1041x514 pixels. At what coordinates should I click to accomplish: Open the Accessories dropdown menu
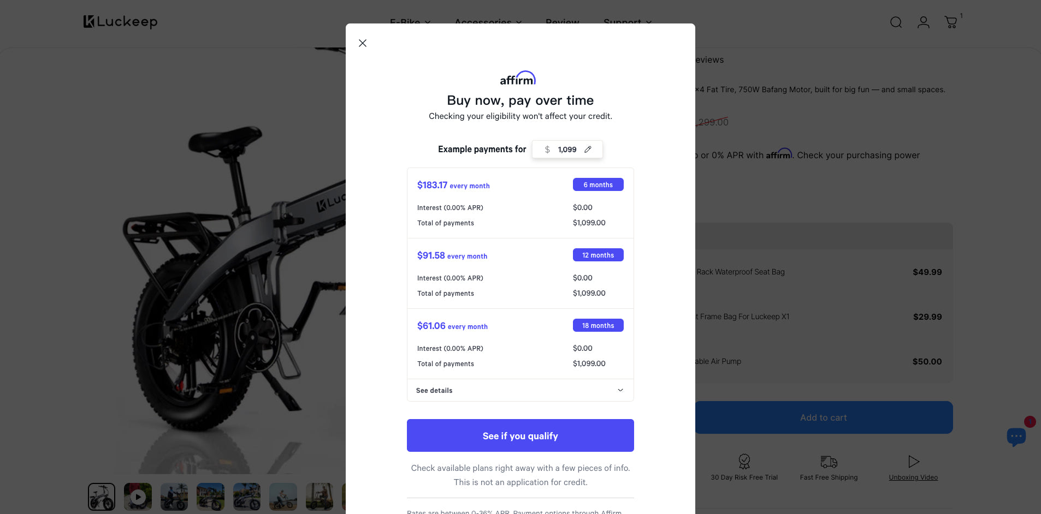point(488,21)
